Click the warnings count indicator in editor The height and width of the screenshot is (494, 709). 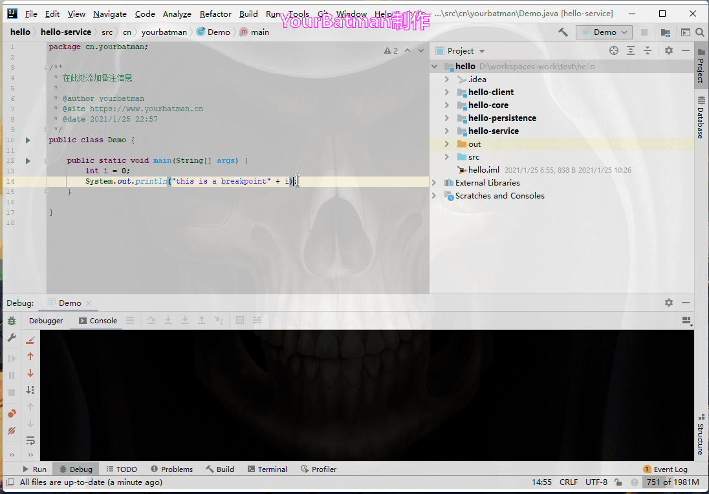point(391,50)
